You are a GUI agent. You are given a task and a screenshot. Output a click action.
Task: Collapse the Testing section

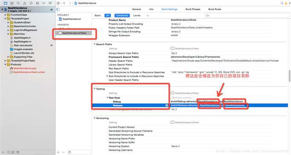95,89
